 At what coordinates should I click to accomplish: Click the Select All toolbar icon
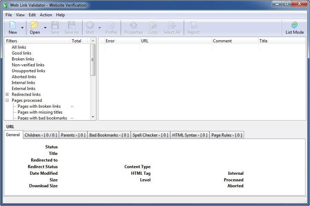click(172, 25)
